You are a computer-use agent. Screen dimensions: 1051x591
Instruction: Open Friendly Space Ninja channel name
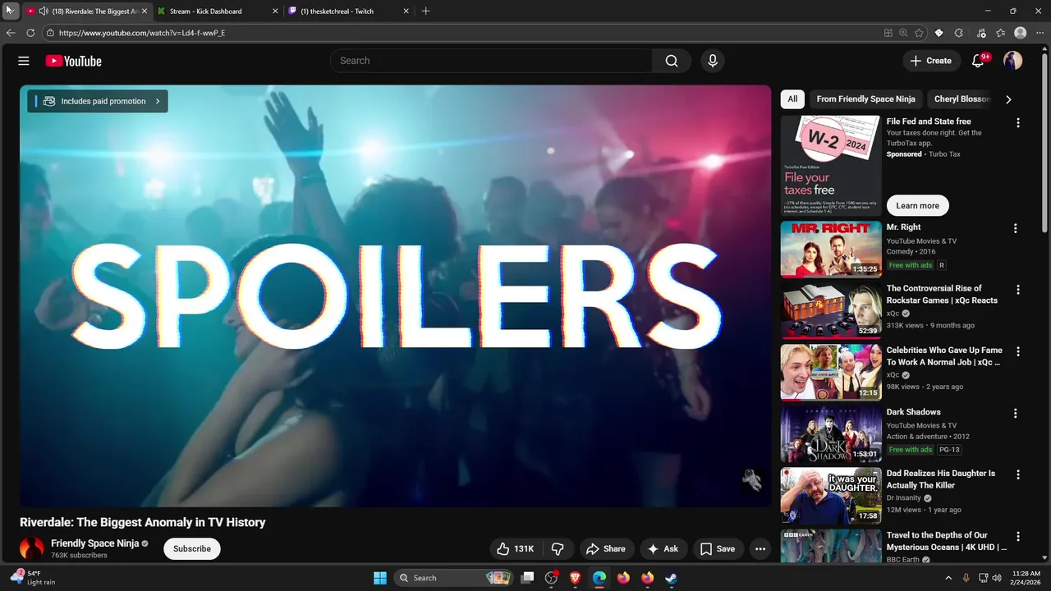94,543
